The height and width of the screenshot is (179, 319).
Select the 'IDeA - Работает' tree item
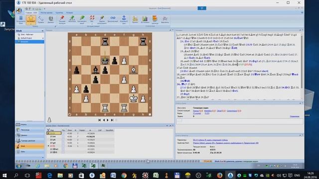point(27,34)
